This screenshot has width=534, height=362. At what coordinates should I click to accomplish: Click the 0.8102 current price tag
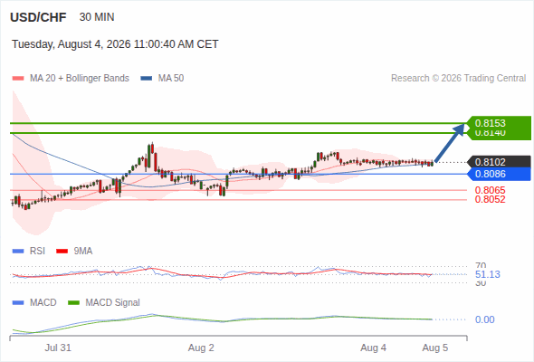(x=500, y=162)
